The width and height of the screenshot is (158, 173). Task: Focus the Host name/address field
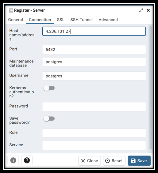[x=94, y=31]
